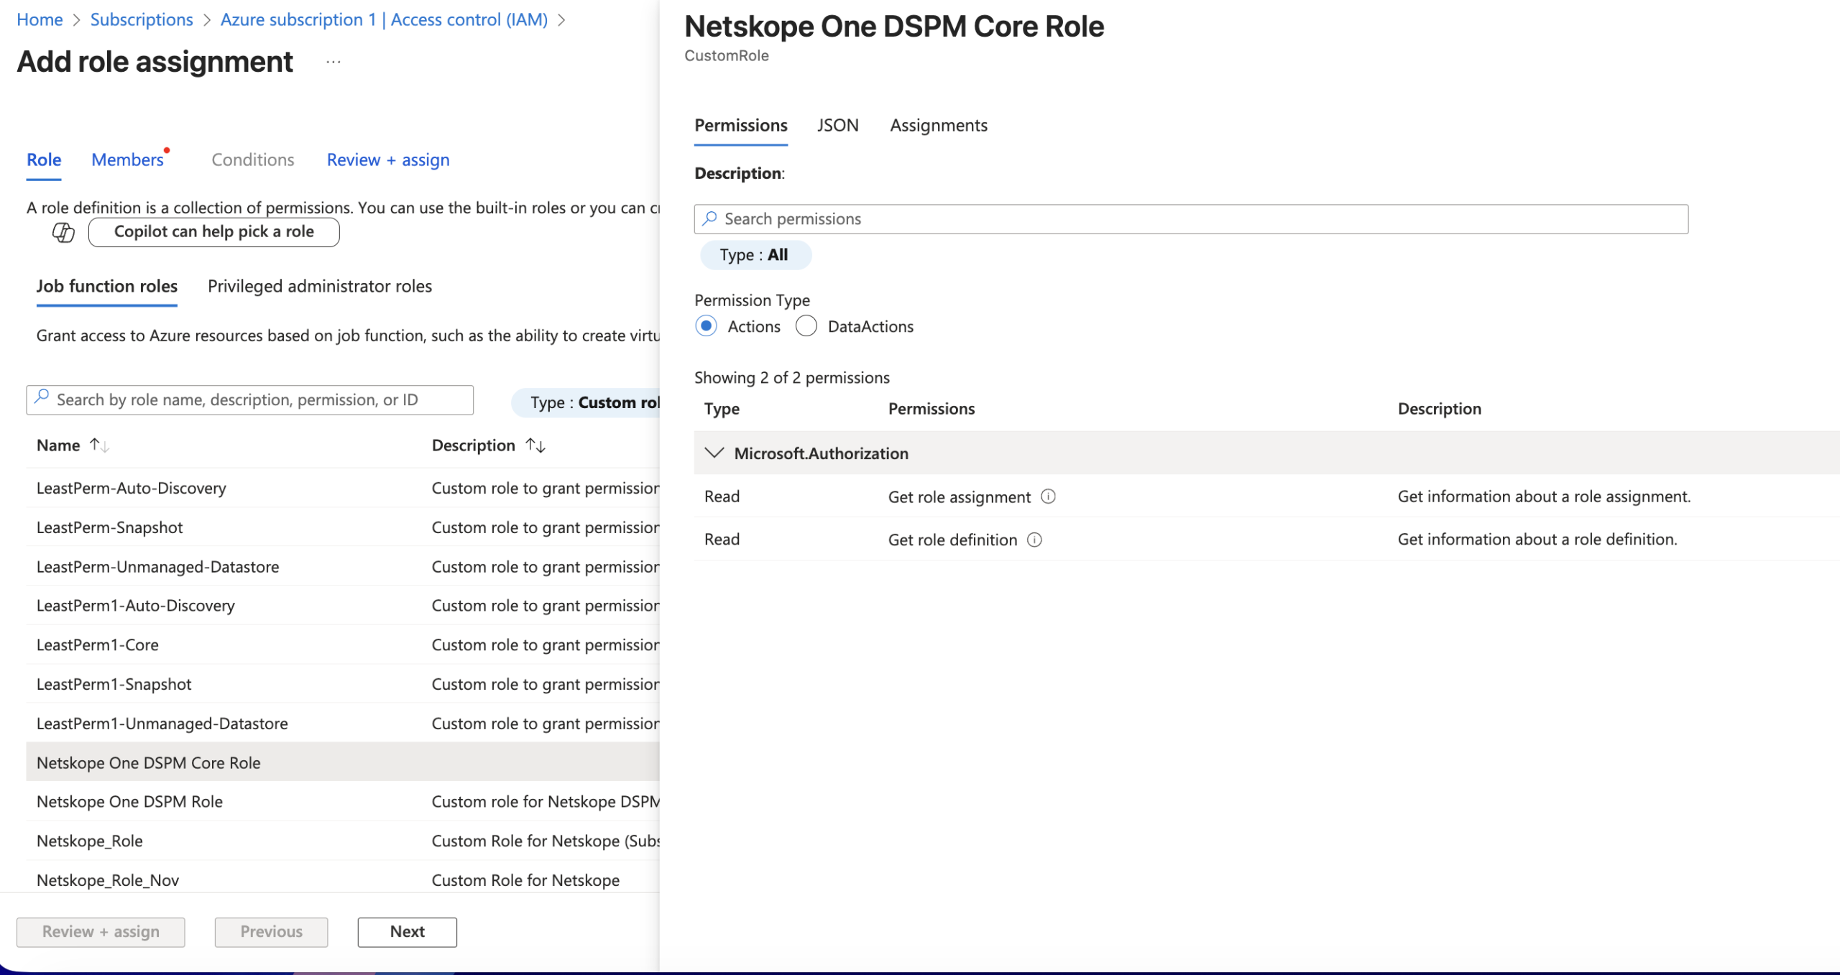The image size is (1840, 975).
Task: Sort roles by the Name column arrows
Action: coord(99,445)
